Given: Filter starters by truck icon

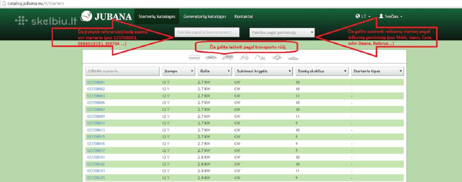Looking at the screenshot, I should [227, 58].
